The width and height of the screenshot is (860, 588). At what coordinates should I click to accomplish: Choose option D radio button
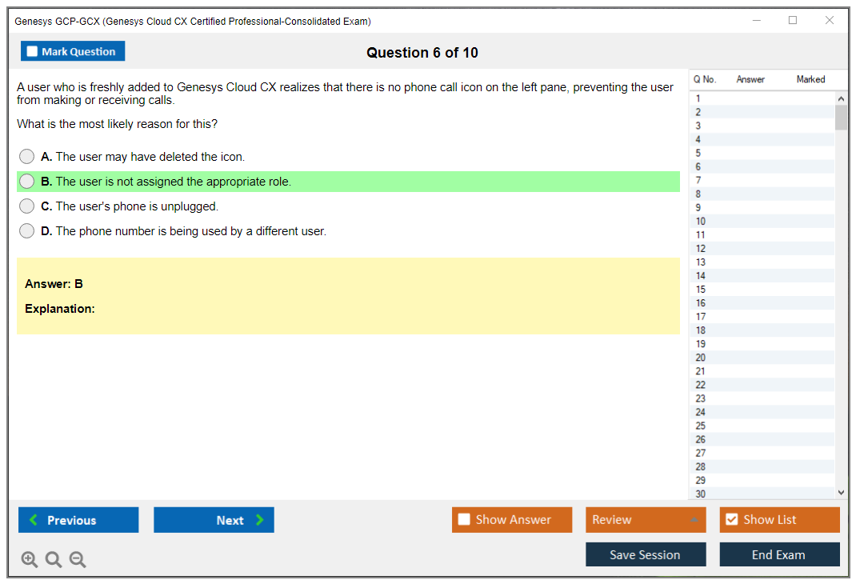pyautogui.click(x=27, y=231)
